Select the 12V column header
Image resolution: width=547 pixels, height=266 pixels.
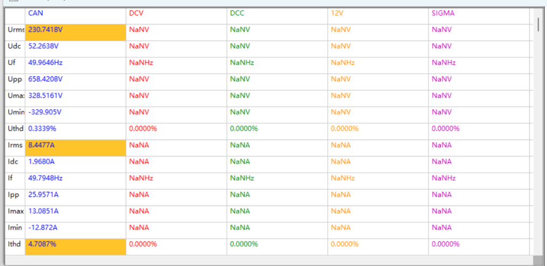(x=378, y=13)
